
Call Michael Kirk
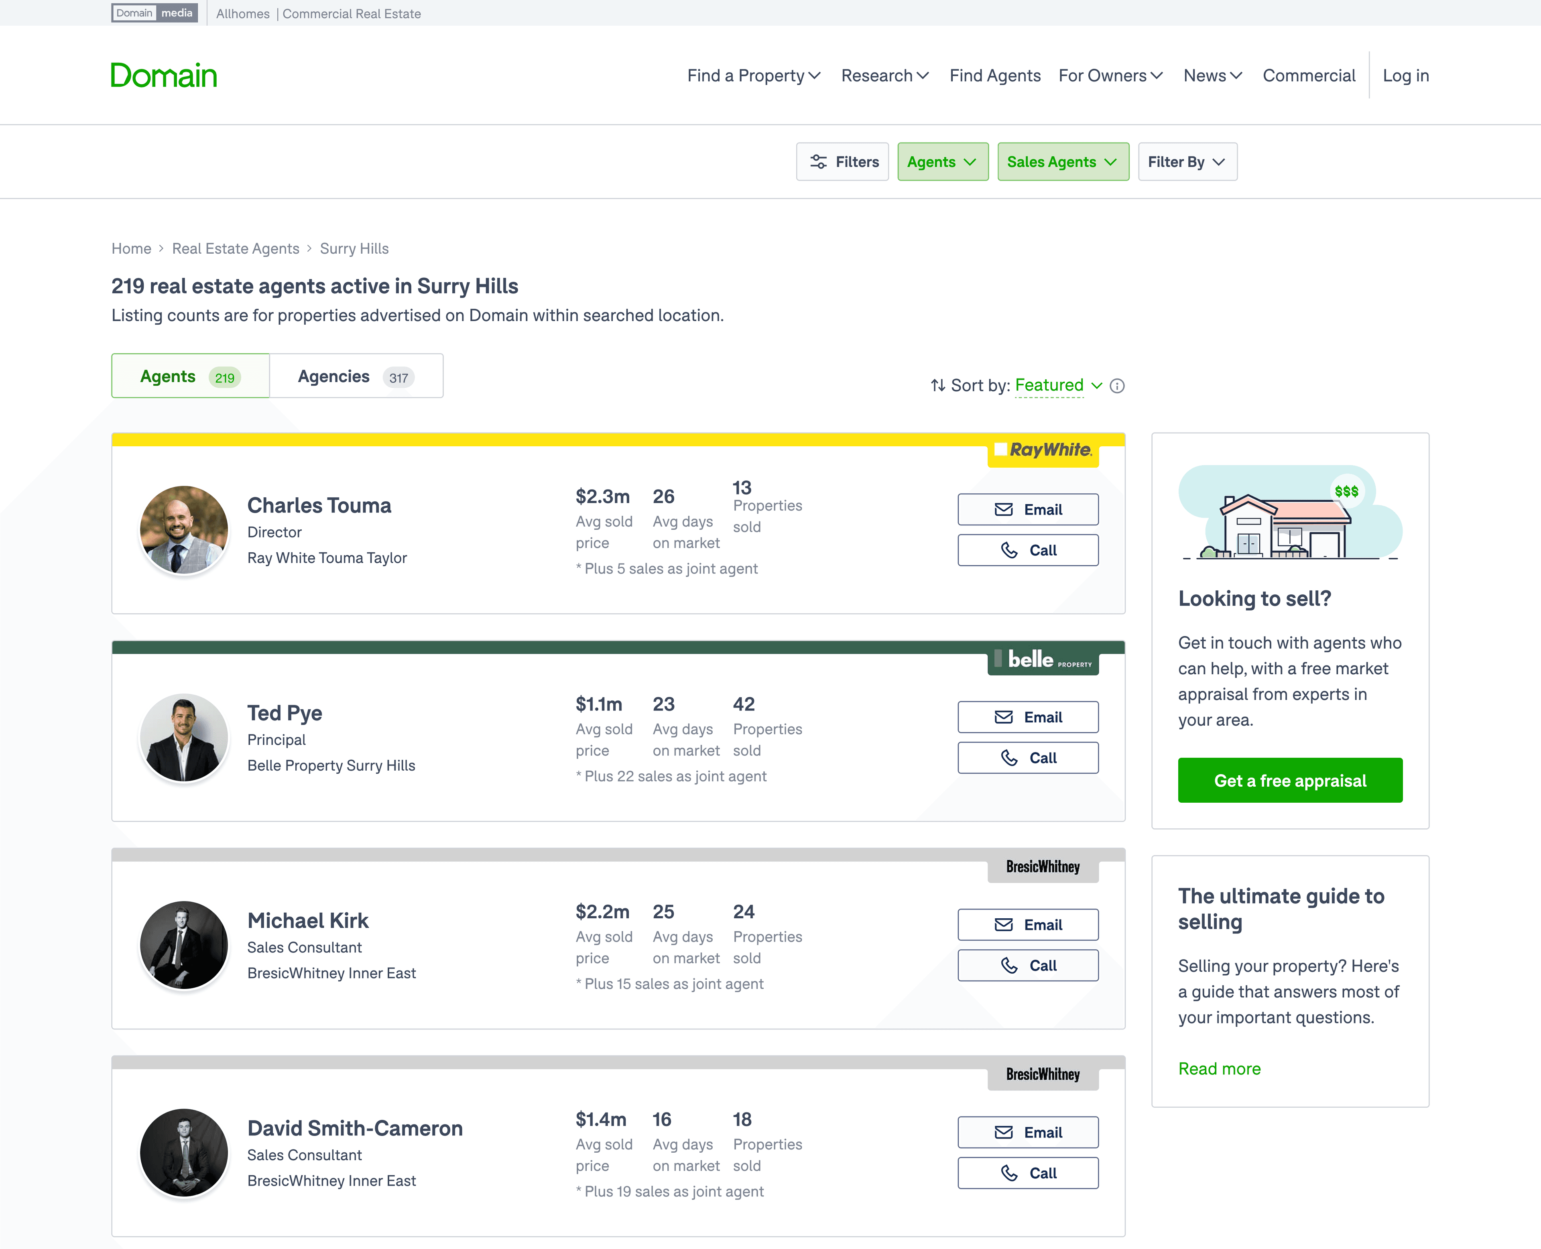tap(1028, 966)
